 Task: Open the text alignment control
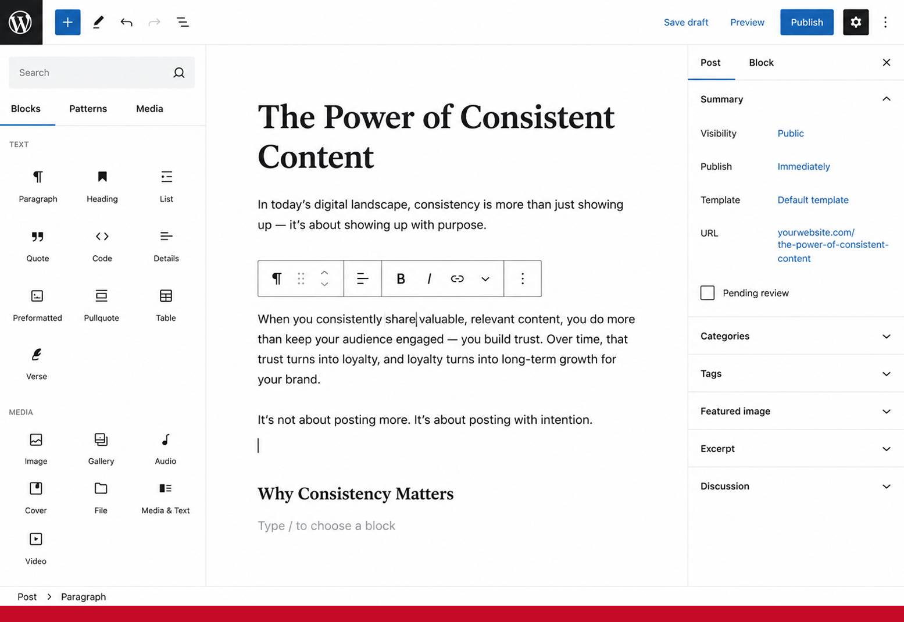pyautogui.click(x=362, y=278)
